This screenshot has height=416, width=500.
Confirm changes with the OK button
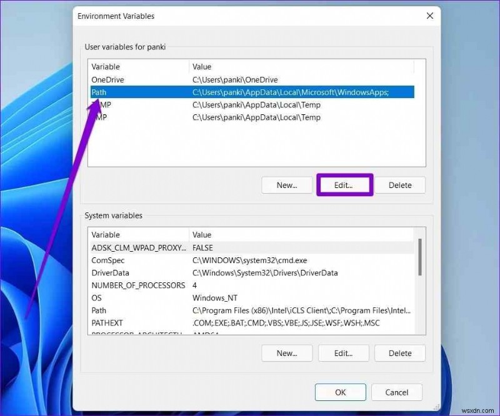coord(340,392)
